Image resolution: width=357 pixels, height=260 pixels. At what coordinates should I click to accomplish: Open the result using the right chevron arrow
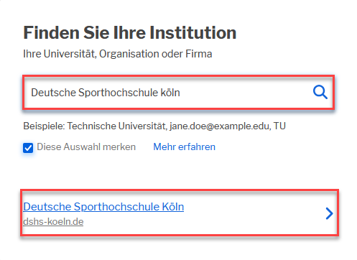(329, 213)
